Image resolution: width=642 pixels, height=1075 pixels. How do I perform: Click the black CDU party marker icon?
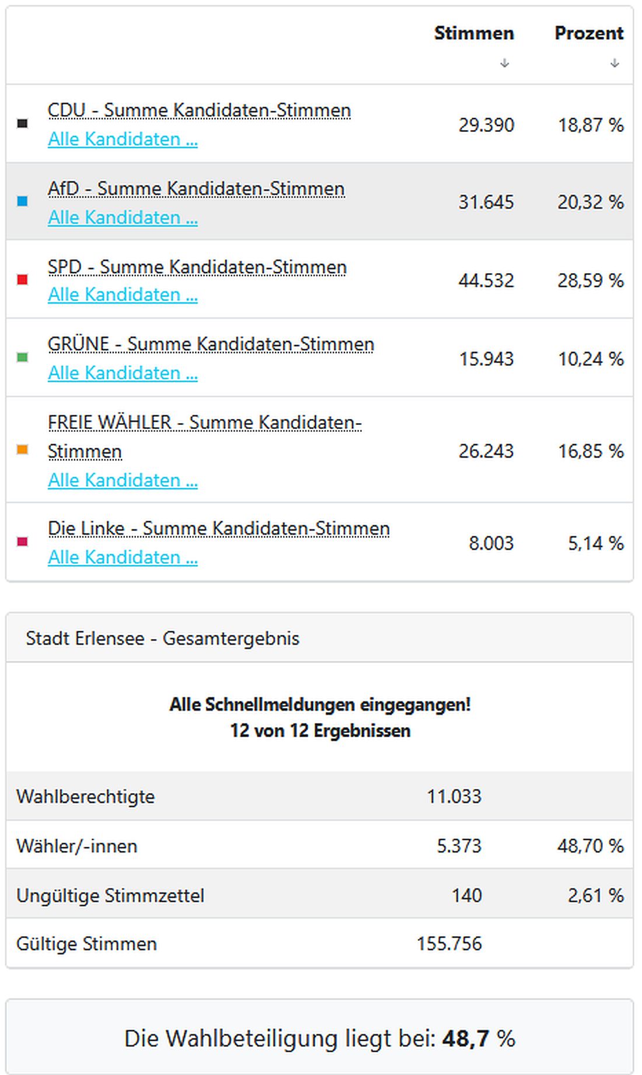pyautogui.click(x=22, y=124)
